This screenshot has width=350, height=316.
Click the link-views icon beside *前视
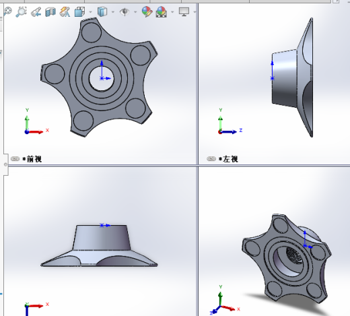pos(15,159)
